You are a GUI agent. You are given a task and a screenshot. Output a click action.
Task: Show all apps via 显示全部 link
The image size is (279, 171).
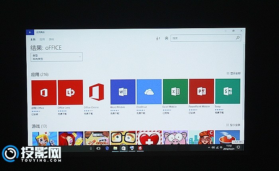[x=234, y=73]
